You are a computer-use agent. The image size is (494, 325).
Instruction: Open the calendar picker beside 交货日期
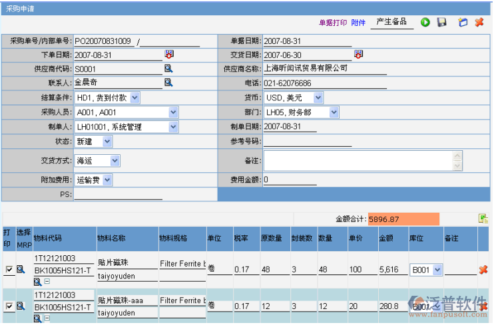359,54
